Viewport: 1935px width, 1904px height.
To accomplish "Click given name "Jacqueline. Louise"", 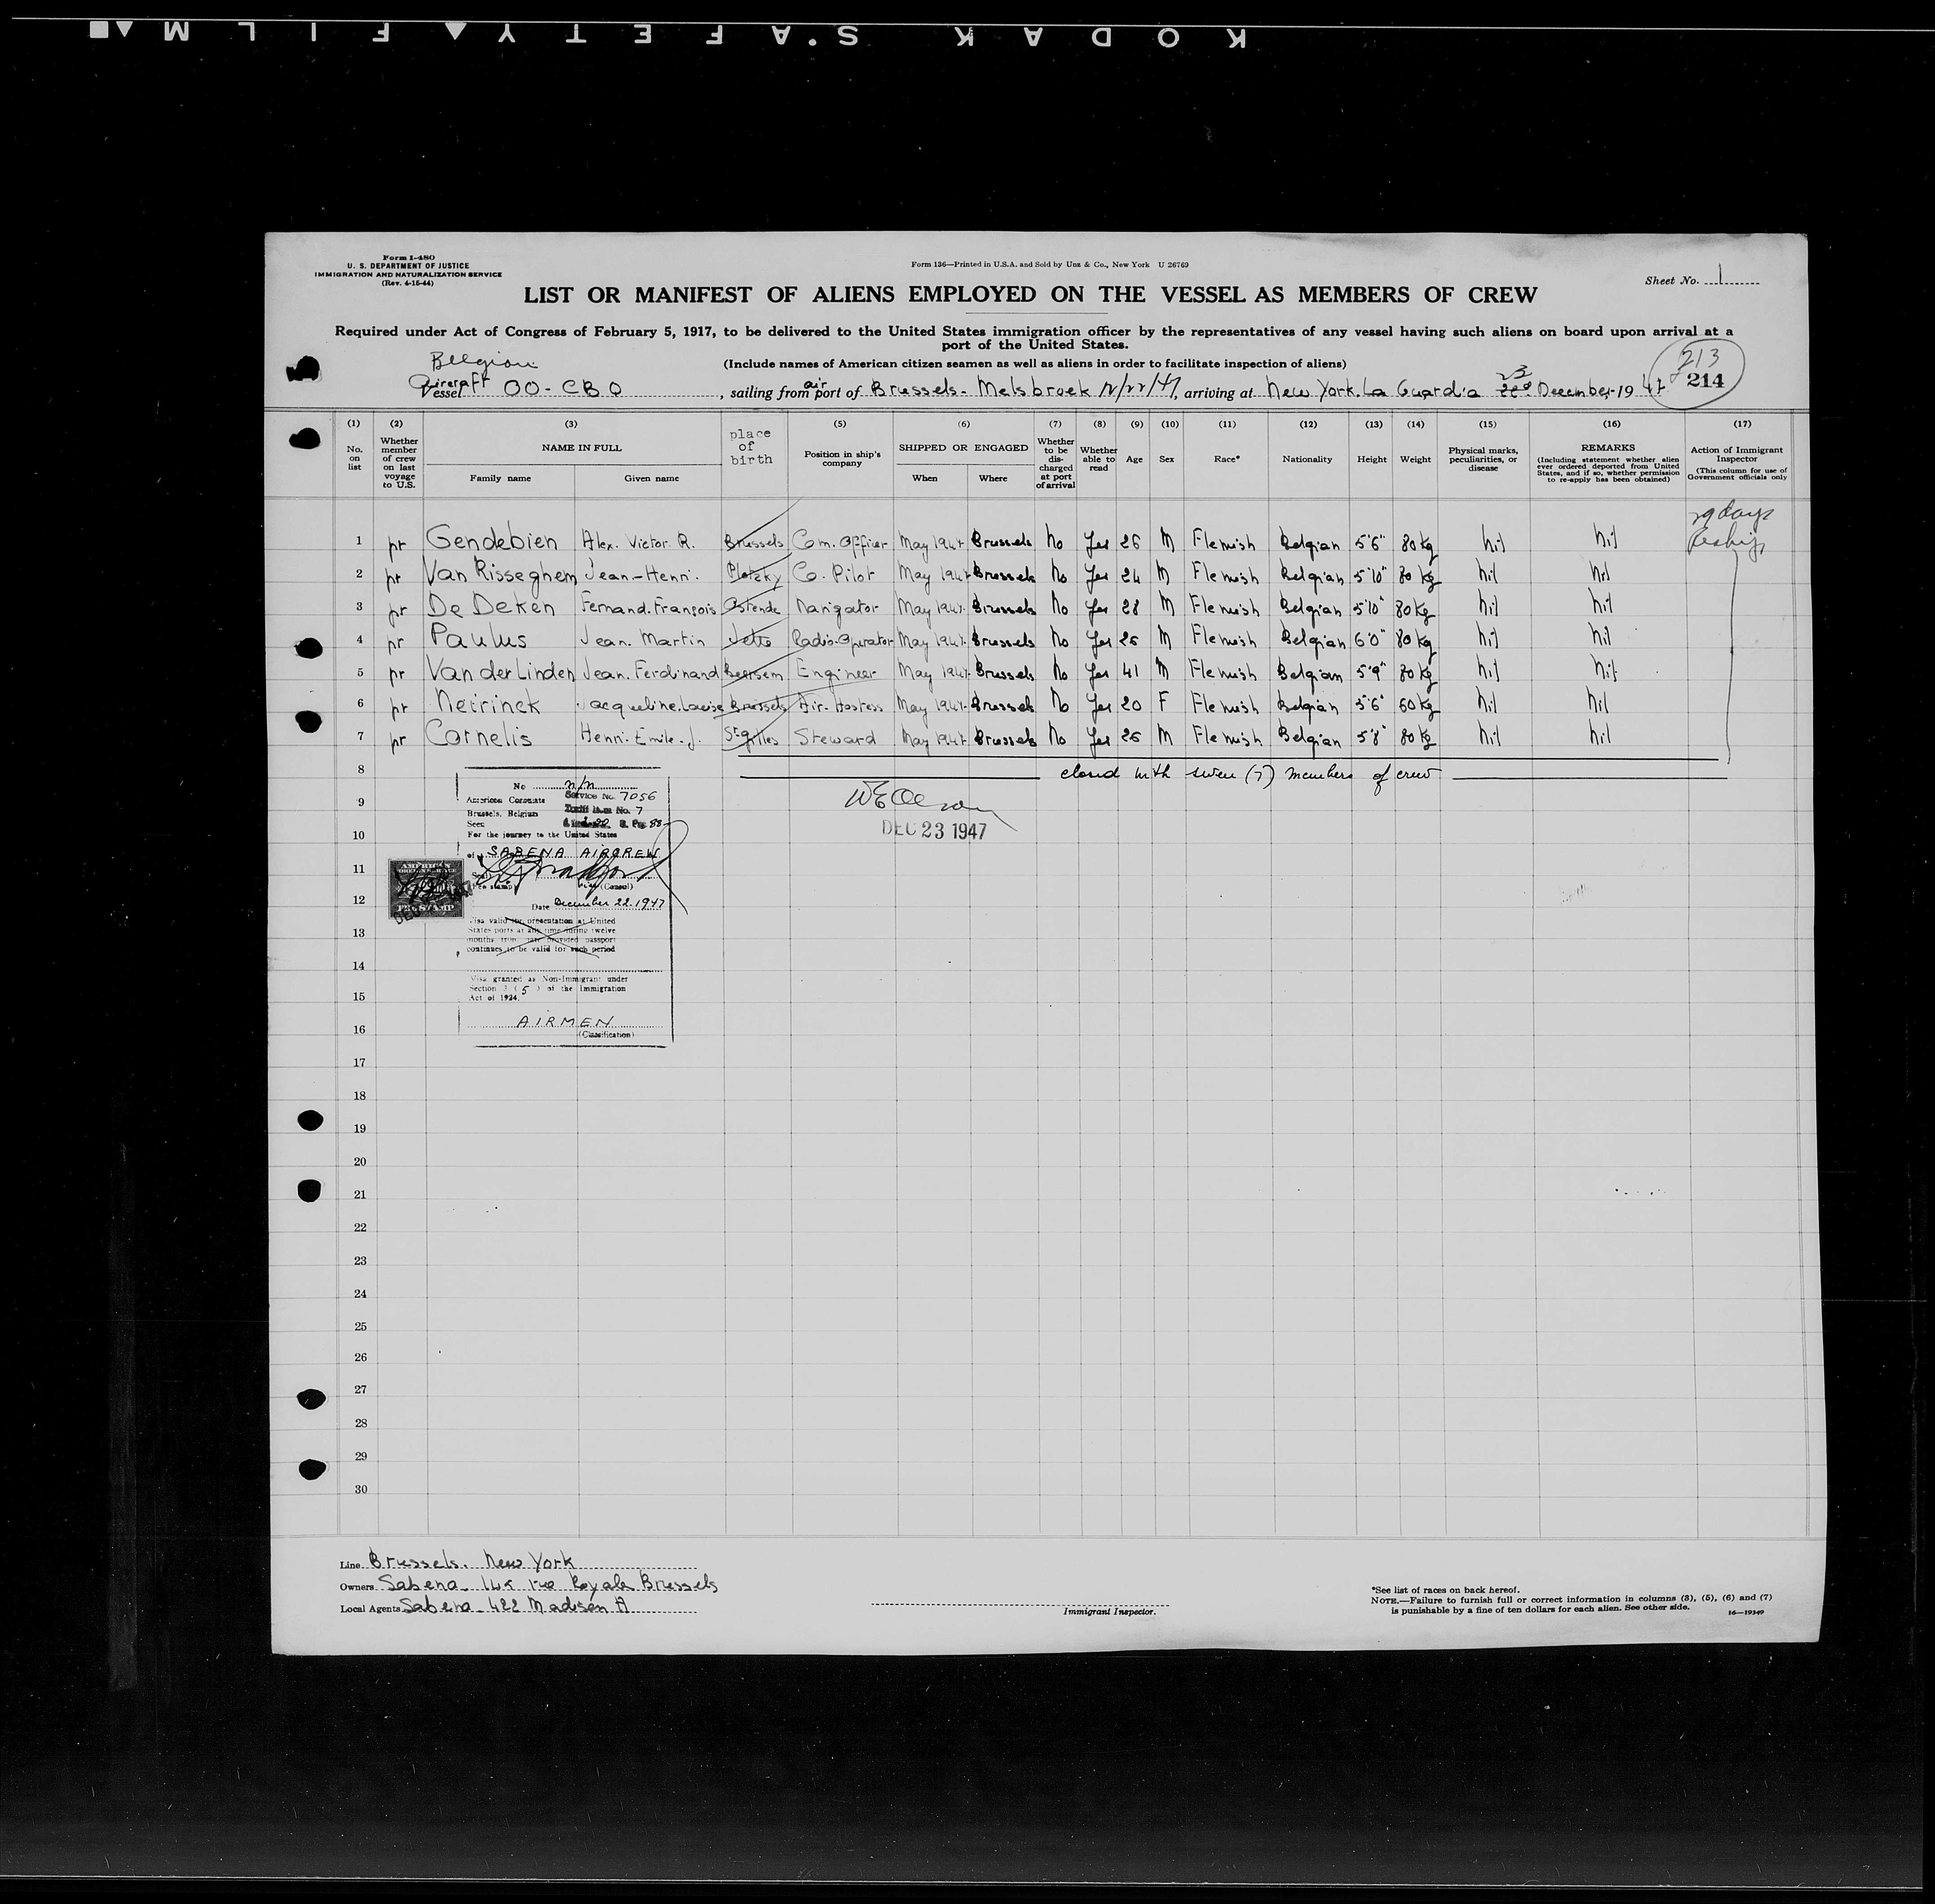I will pyautogui.click(x=649, y=706).
